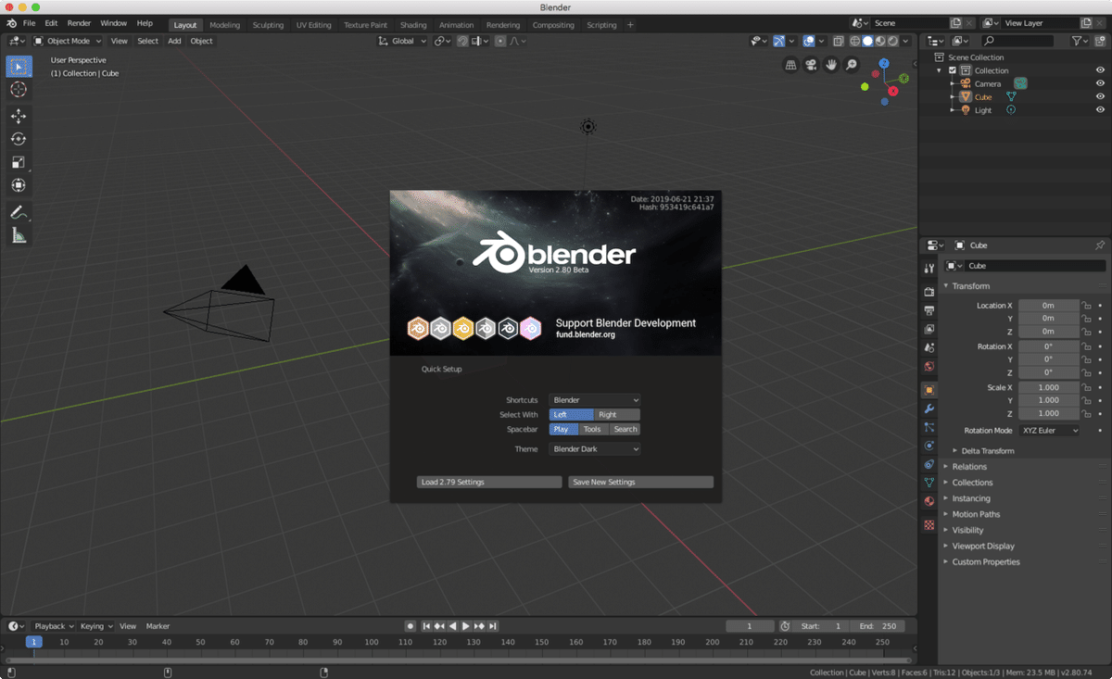Click the pan view hand icon
This screenshot has height=679, width=1112.
(831, 65)
